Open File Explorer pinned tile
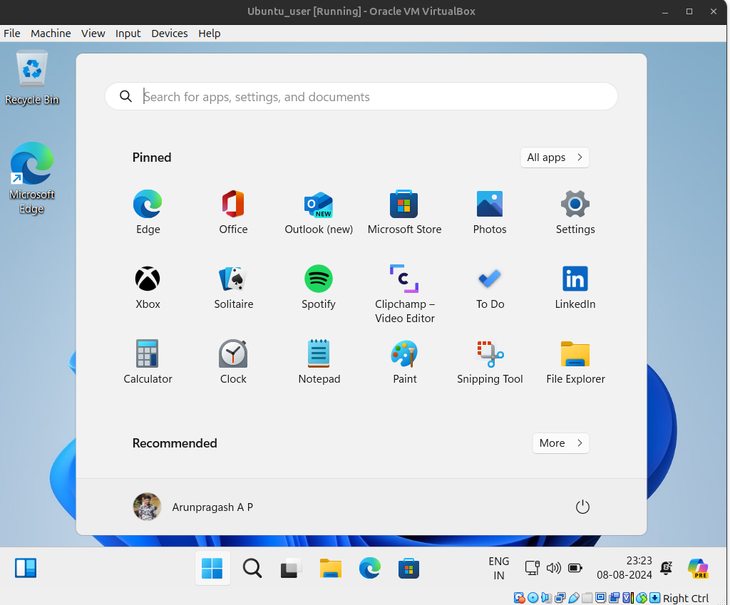Viewport: 730px width, 605px height. pyautogui.click(x=575, y=362)
